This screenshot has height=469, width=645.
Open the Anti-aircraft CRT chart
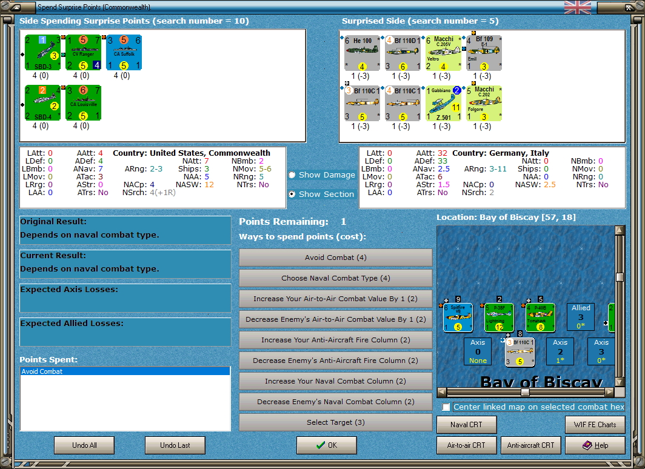pyautogui.click(x=530, y=445)
